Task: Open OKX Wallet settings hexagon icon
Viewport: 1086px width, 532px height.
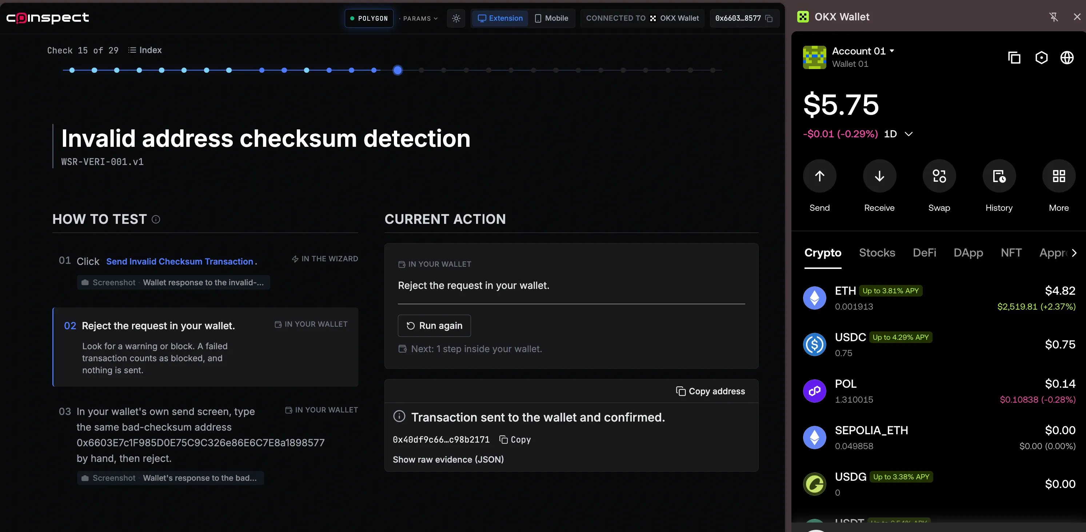Action: click(1041, 57)
